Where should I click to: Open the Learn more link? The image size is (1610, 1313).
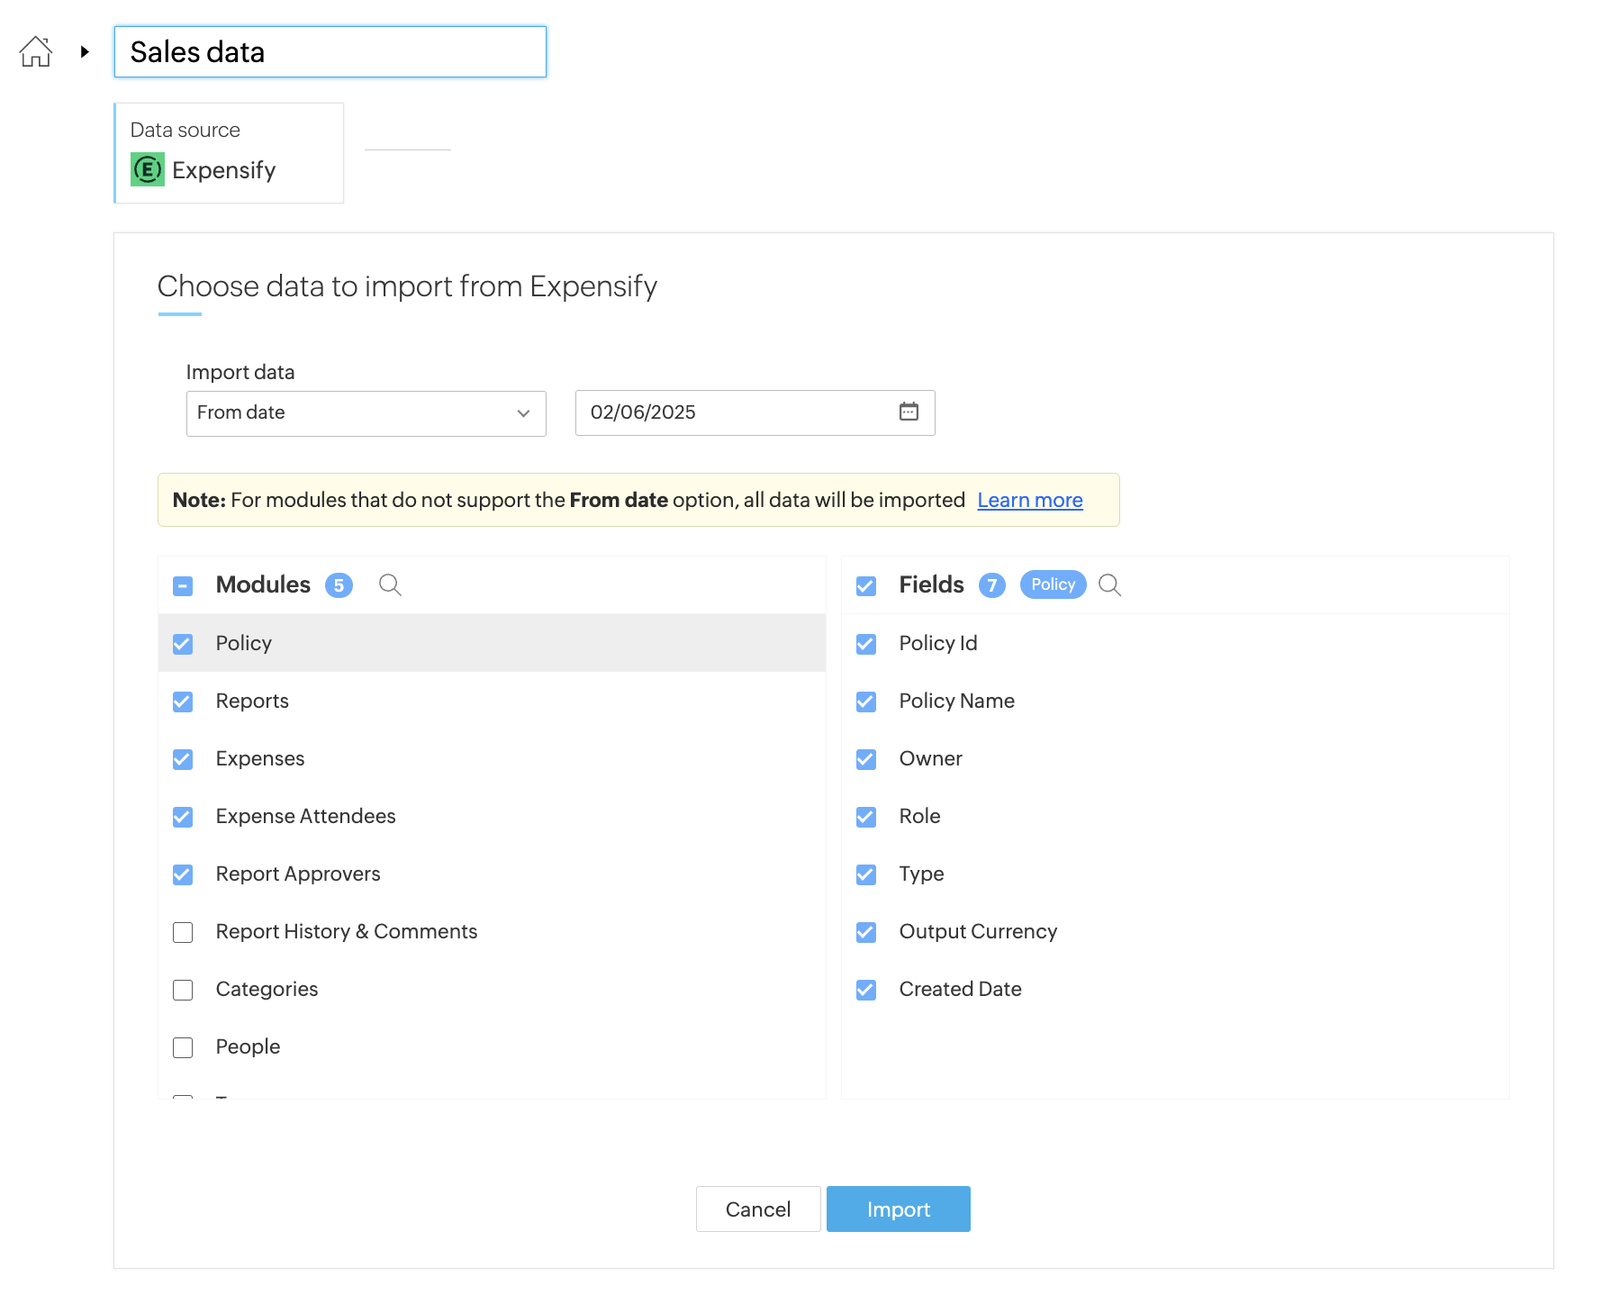tap(1029, 500)
